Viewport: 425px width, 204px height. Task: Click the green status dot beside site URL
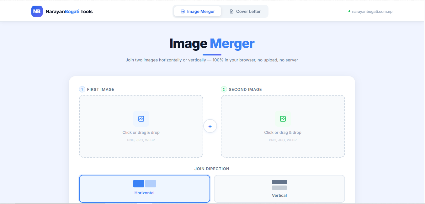(x=349, y=11)
